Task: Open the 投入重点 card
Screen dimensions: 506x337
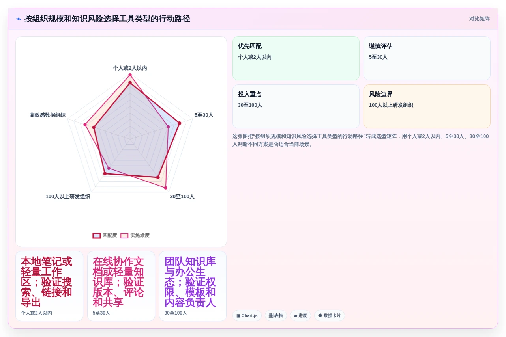Action: [x=296, y=106]
